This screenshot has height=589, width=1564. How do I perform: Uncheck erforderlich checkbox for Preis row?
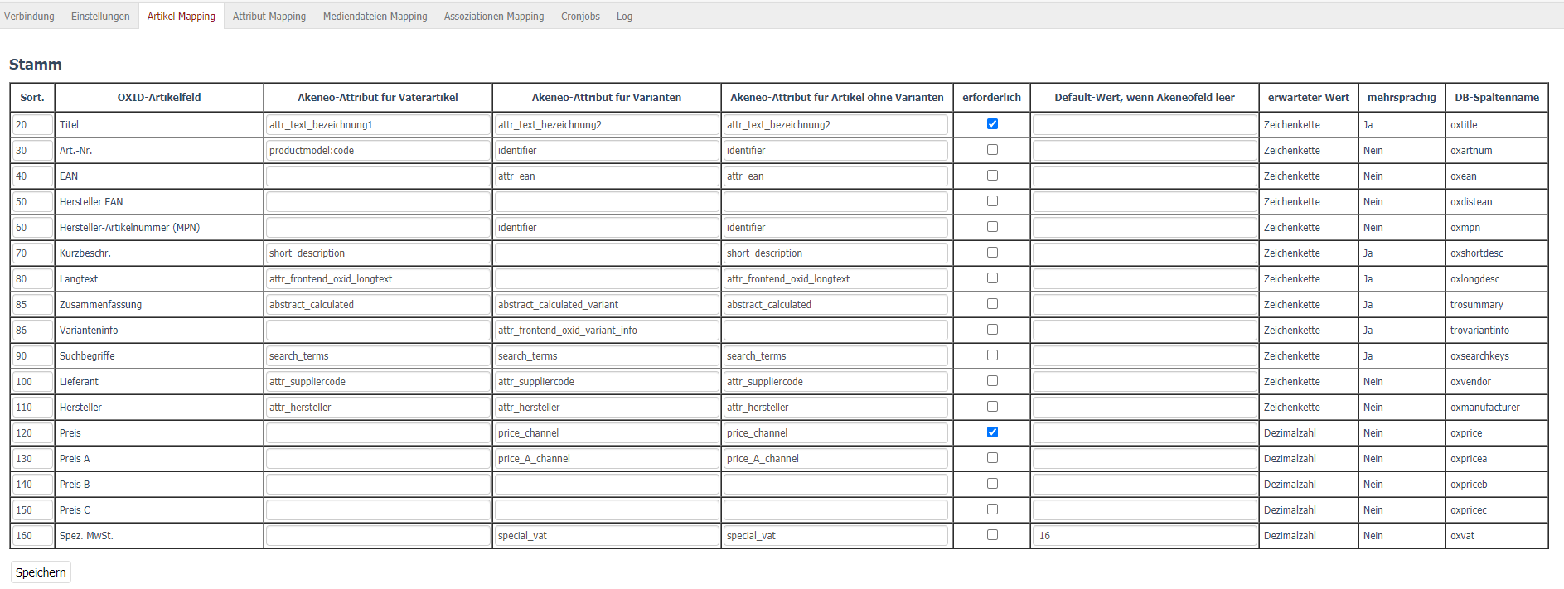[x=992, y=432]
